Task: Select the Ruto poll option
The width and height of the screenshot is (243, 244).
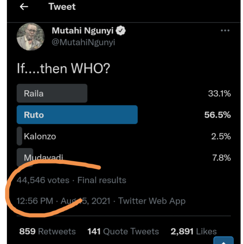Action: click(34, 115)
